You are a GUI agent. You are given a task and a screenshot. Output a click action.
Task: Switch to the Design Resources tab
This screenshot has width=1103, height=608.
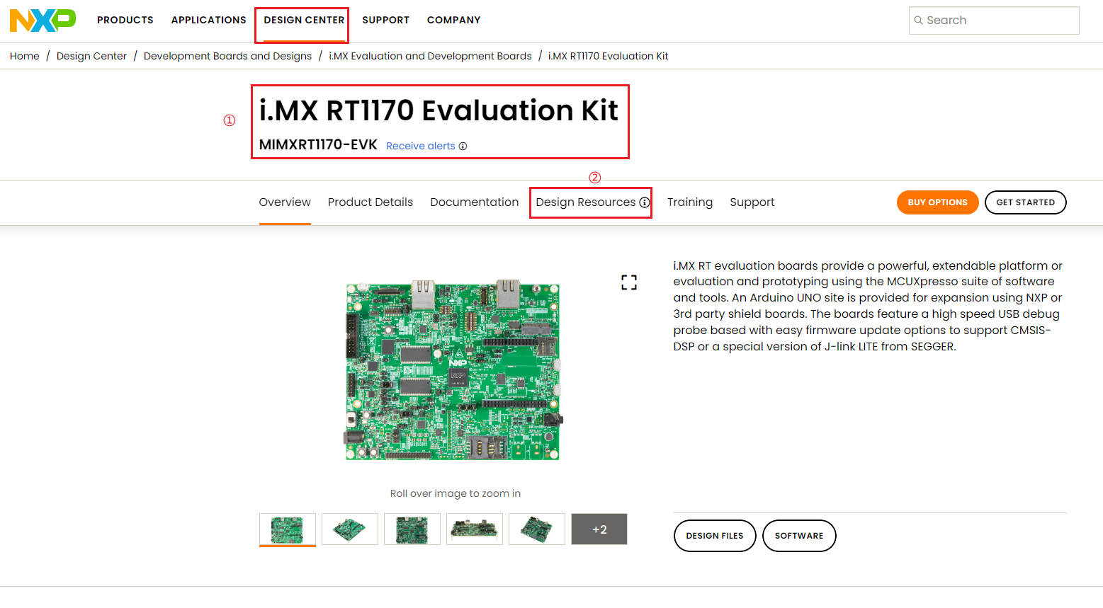(583, 202)
